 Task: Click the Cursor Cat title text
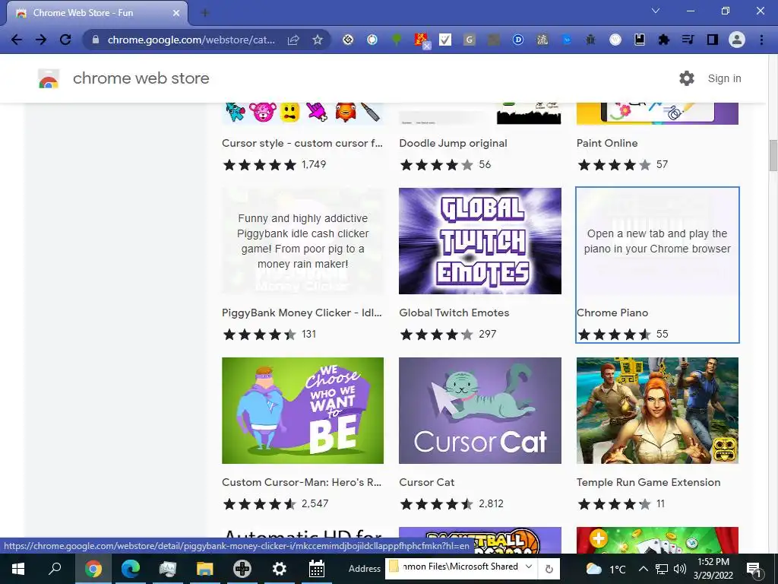click(x=427, y=482)
